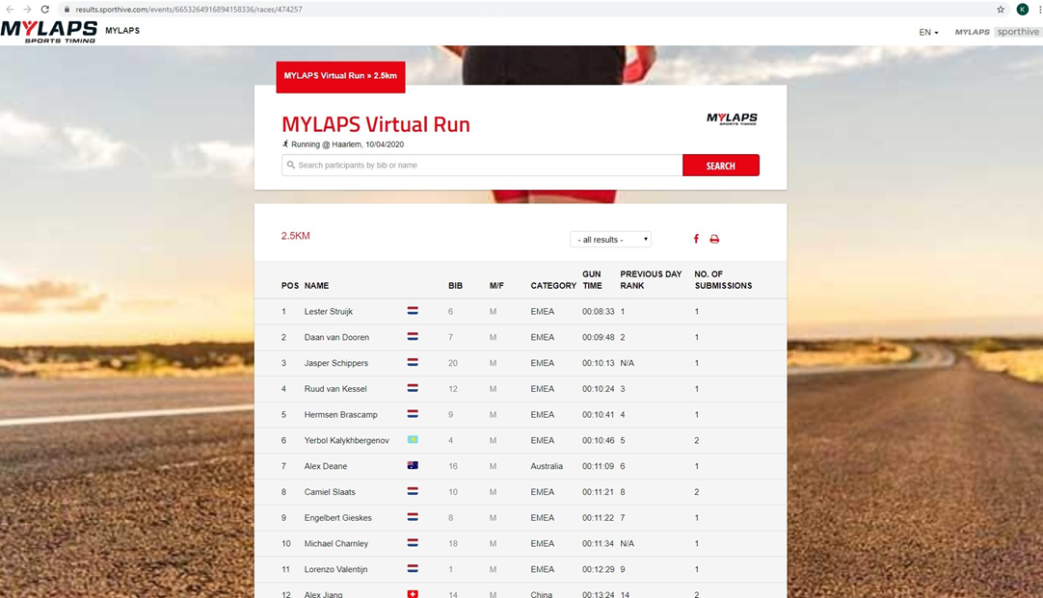Share results via the Facebook icon

(x=696, y=239)
